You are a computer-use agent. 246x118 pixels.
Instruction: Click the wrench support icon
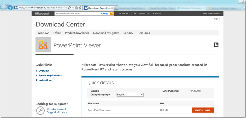(40, 111)
